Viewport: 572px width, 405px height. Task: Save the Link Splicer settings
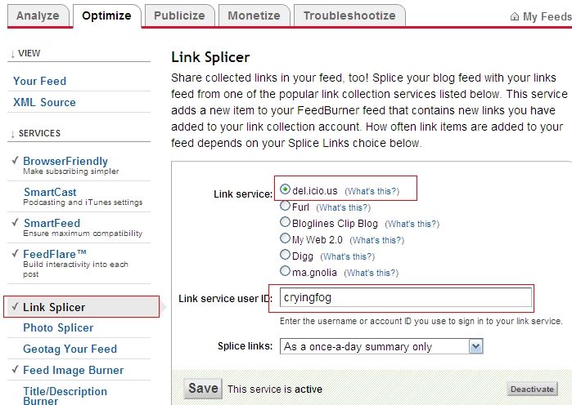coord(203,389)
